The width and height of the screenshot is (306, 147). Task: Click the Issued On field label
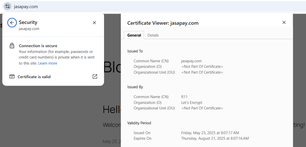tap(142, 133)
